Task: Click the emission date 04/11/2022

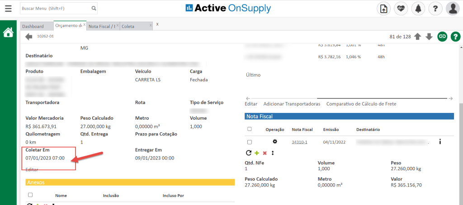Action: [334, 142]
